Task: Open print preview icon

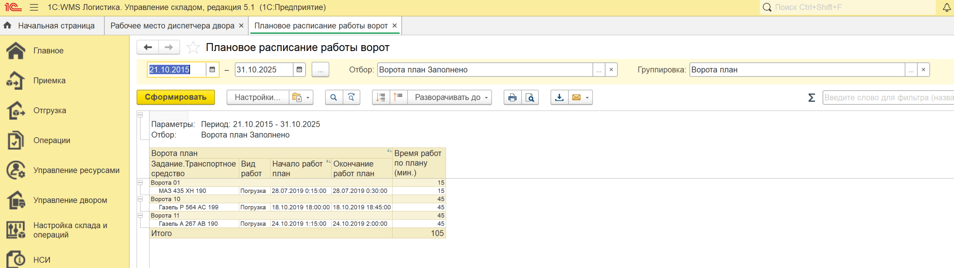Action: pos(530,97)
